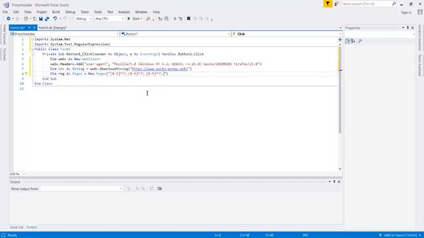This screenshot has width=424, height=238.
Task: Open the Debug configuration dropdown
Action: click(83, 19)
